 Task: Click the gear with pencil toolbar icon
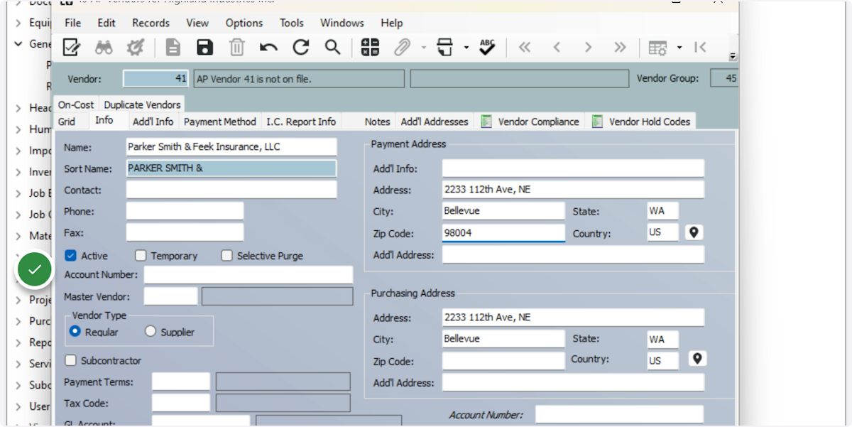point(135,48)
